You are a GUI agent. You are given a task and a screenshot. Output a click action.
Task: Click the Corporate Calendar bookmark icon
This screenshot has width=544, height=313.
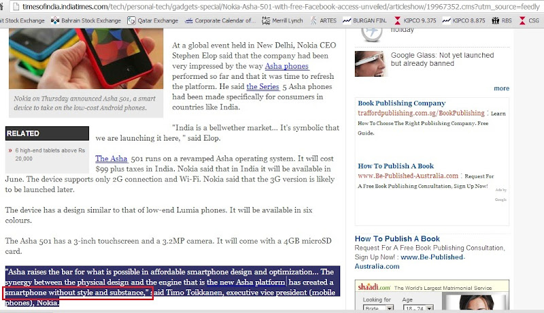[189, 21]
